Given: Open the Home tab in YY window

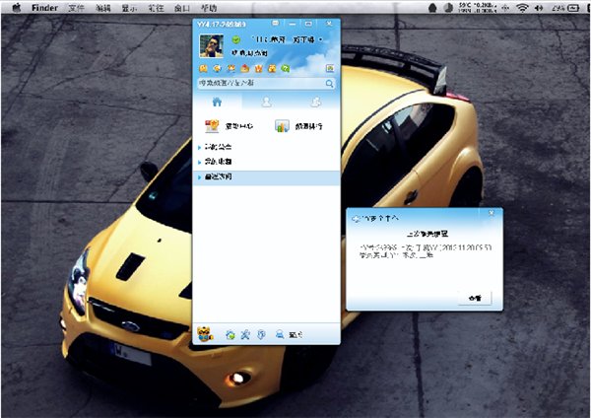Looking at the screenshot, I should coord(217,102).
